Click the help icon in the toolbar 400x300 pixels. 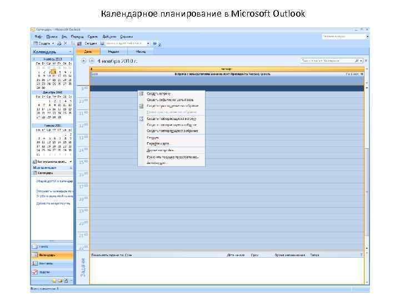[154, 44]
